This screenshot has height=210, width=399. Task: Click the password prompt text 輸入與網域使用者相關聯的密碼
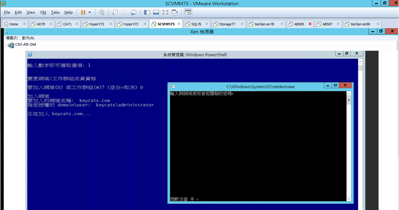coord(202,94)
